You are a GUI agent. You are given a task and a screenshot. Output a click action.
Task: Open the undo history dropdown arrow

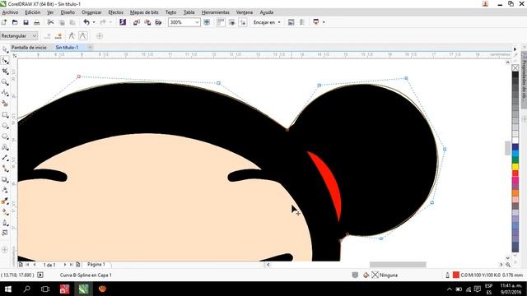pos(94,22)
